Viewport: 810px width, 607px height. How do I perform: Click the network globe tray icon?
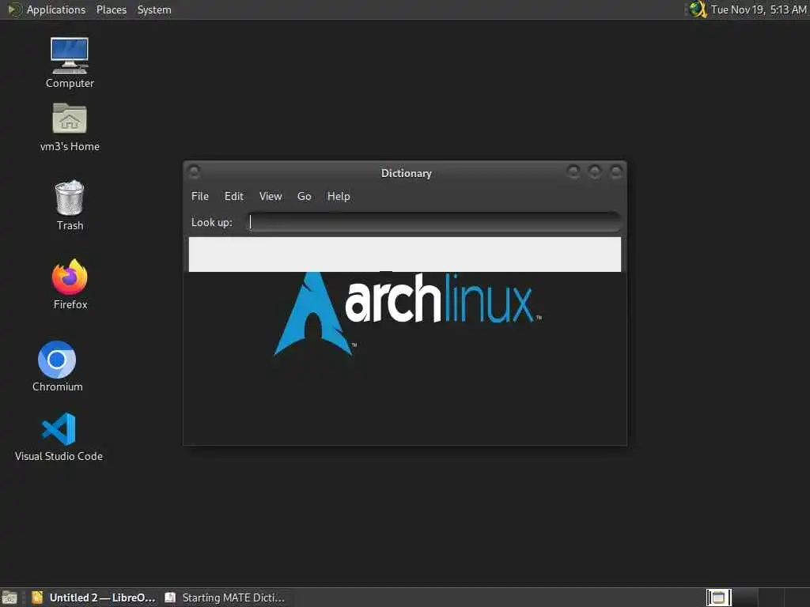tap(698, 9)
